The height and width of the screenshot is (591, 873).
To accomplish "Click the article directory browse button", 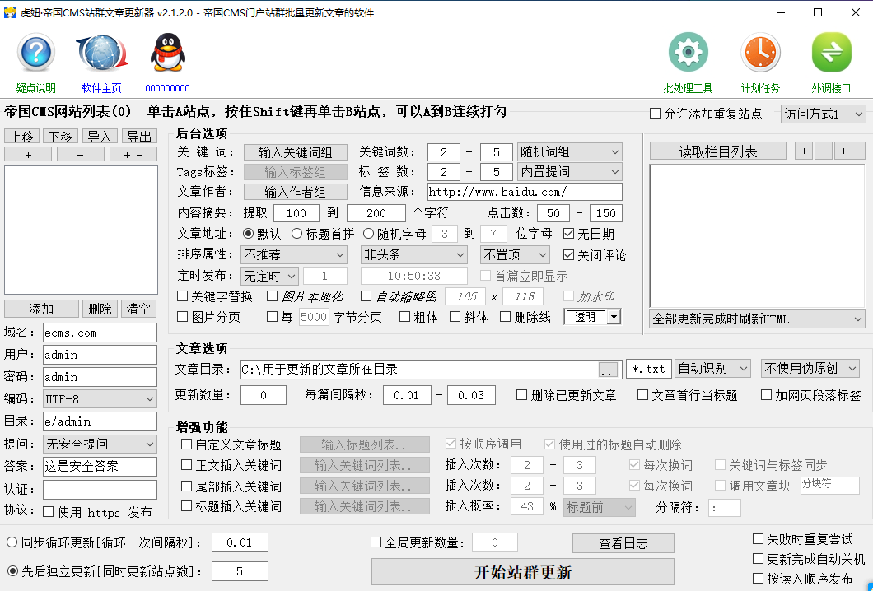I will coord(608,370).
